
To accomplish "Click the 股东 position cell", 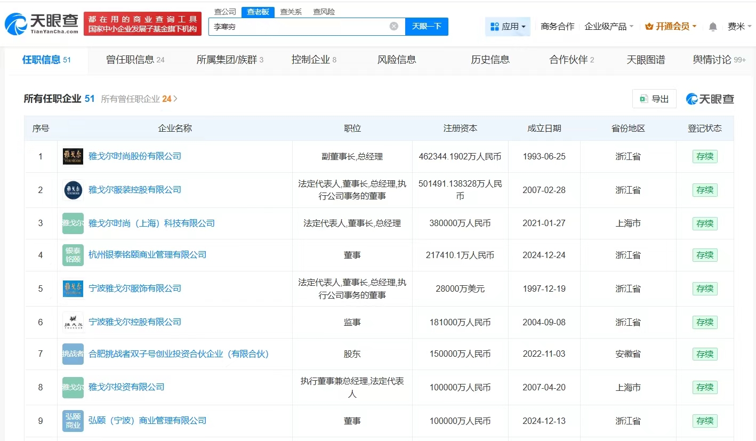I will coord(352,354).
